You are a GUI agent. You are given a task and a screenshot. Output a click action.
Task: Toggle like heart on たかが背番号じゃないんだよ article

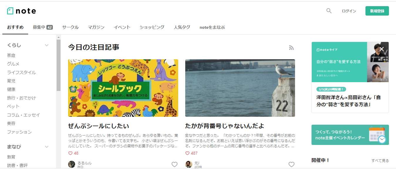click(x=291, y=164)
